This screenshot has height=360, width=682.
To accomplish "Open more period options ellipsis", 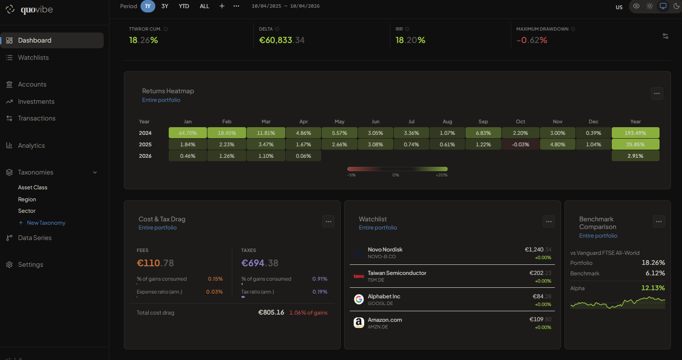I will point(236,6).
